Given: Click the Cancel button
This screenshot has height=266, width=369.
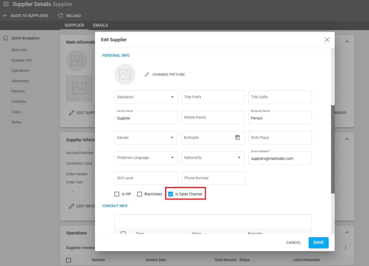Looking at the screenshot, I should tap(293, 243).
